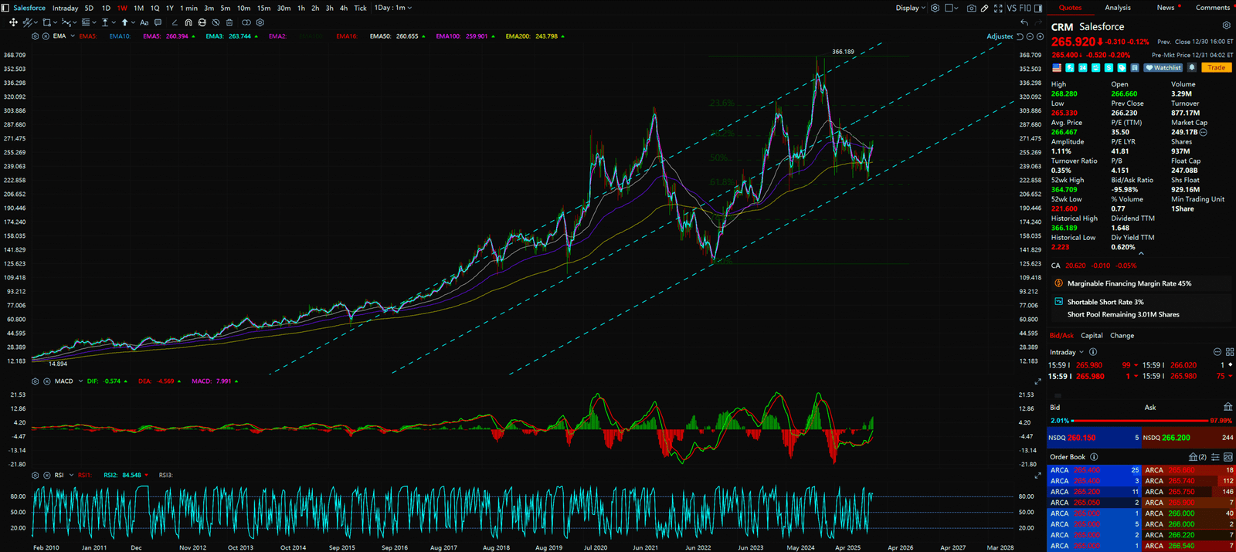Open the text annotation tool

(x=144, y=22)
